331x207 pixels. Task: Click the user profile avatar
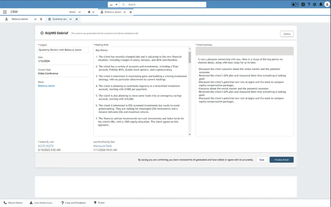coord(327,4)
